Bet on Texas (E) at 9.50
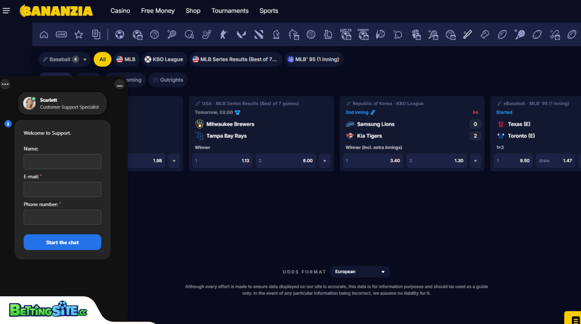Image resolution: width=581 pixels, height=324 pixels. [x=513, y=161]
